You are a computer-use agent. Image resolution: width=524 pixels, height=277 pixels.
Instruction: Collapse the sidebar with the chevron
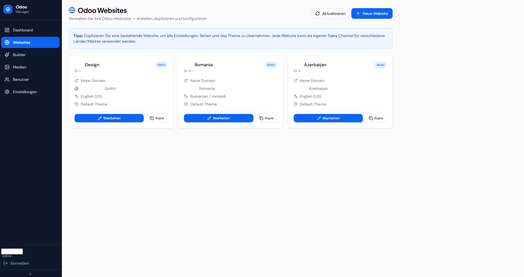[30, 274]
